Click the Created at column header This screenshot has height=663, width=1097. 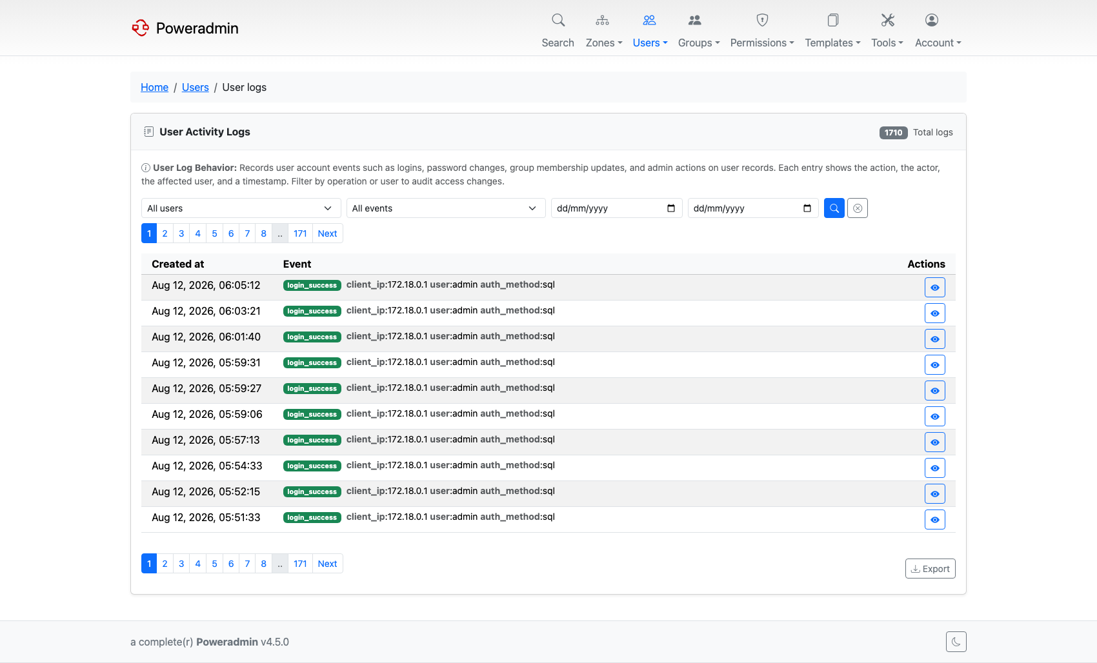178,264
